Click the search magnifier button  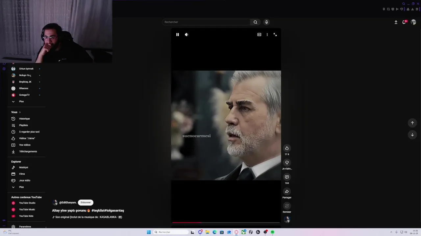[x=255, y=22]
